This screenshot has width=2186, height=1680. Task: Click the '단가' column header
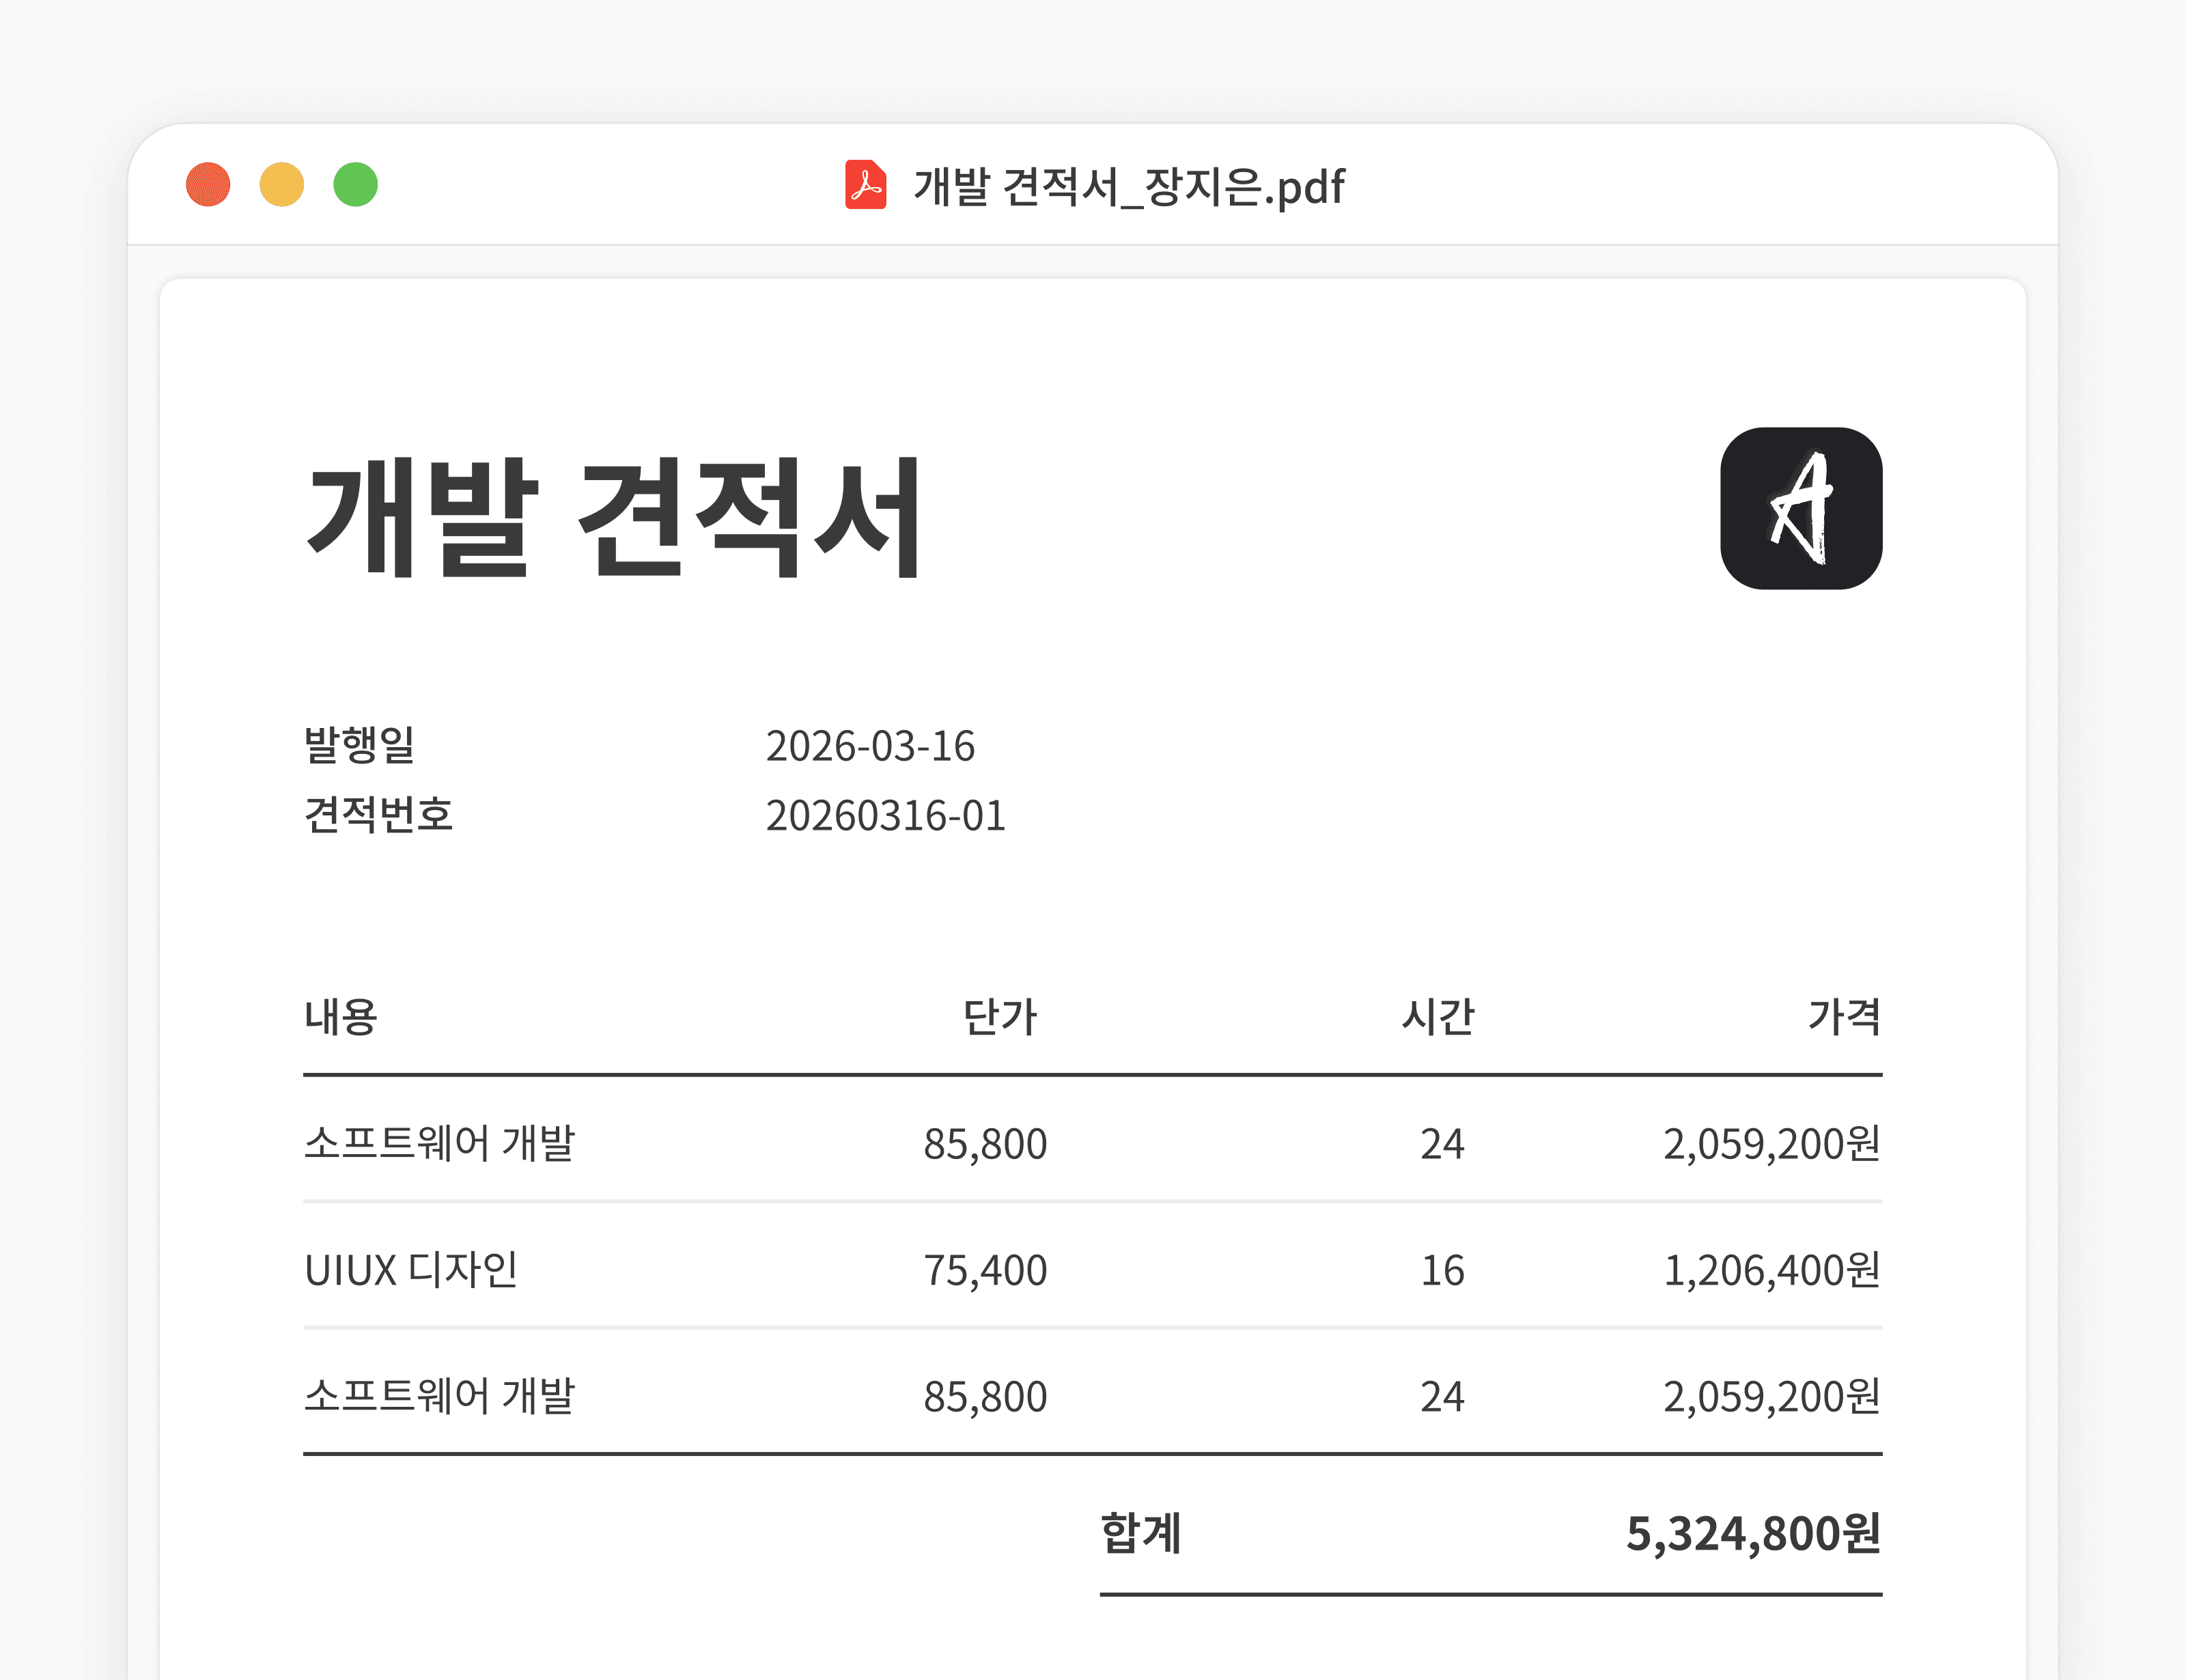tap(999, 1017)
